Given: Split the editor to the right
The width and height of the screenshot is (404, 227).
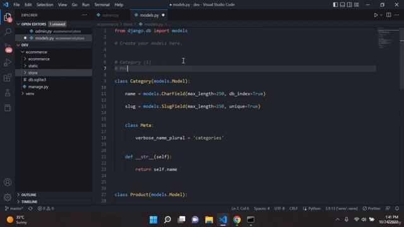Looking at the screenshot, I should click(389, 15).
